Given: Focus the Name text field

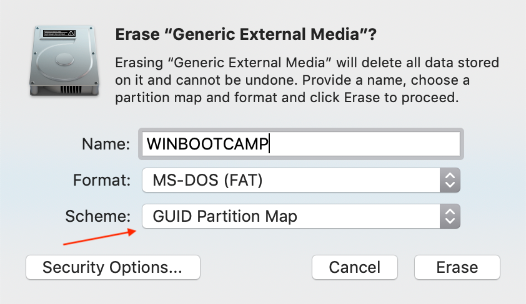Looking at the screenshot, I should (x=301, y=144).
